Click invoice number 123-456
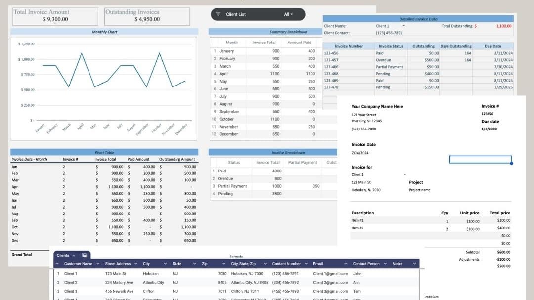Screen dimensions: 534x300 [331, 53]
